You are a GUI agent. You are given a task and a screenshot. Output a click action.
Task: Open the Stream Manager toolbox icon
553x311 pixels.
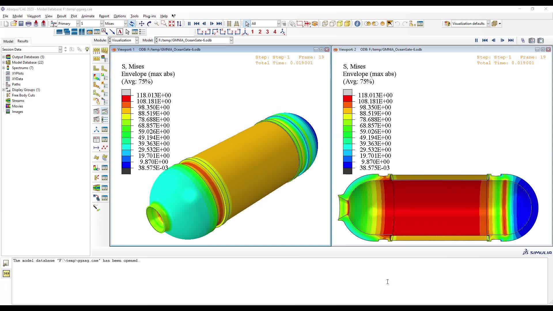click(x=105, y=188)
